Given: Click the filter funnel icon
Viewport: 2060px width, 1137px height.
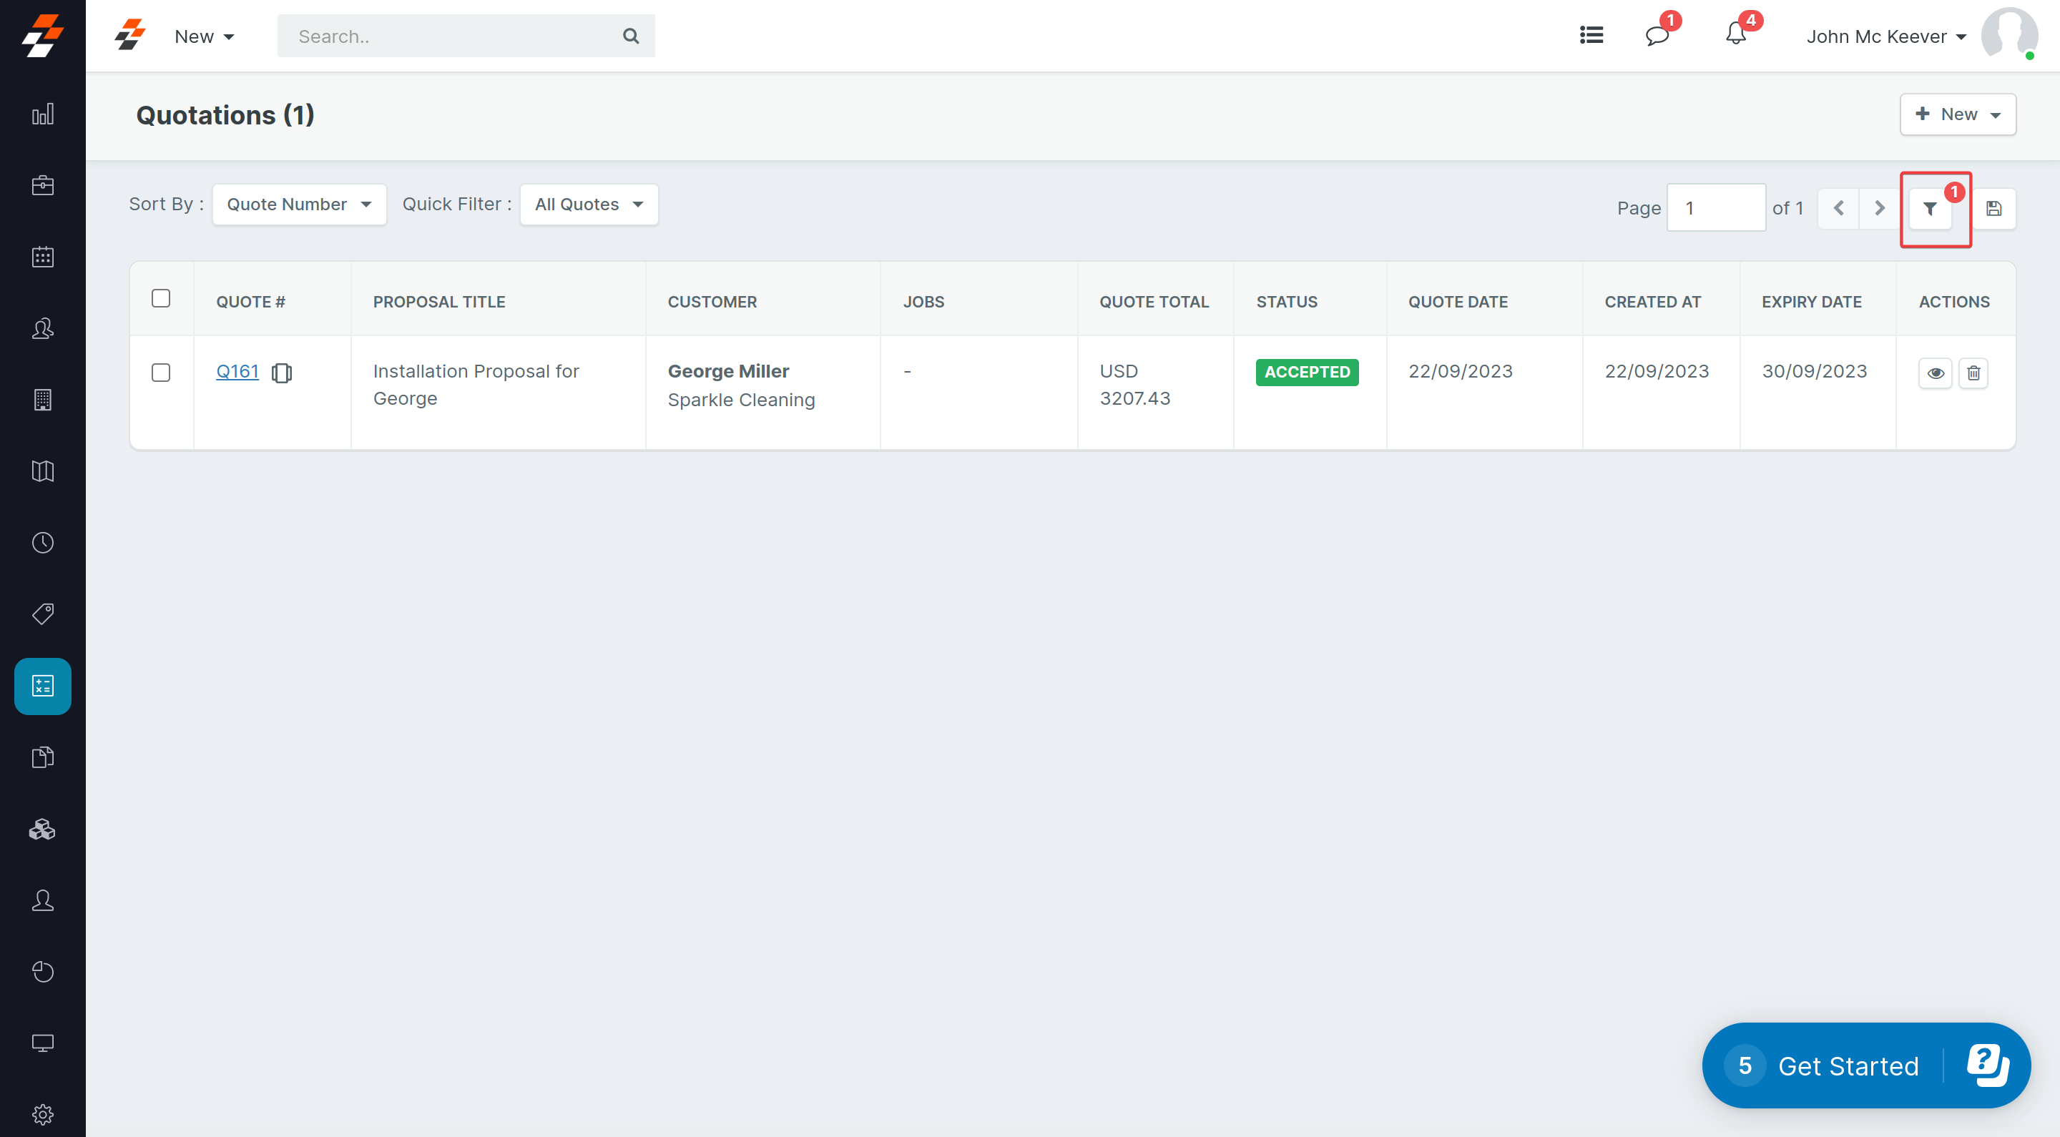Looking at the screenshot, I should tap(1930, 209).
